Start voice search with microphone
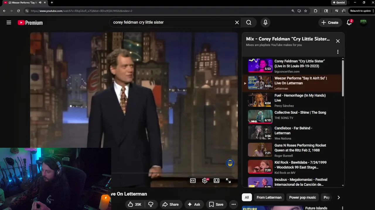The image size is (375, 210). pos(265,22)
